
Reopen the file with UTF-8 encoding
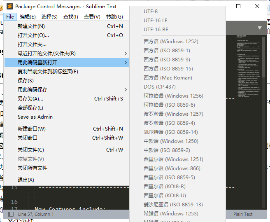coord(151,12)
